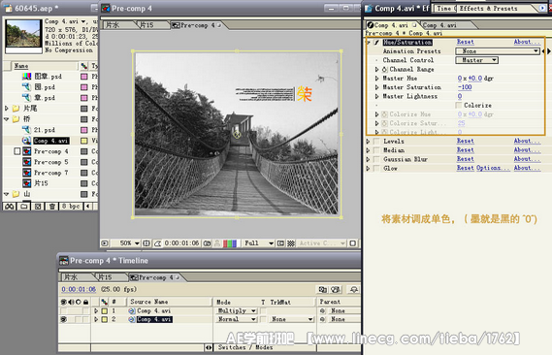This screenshot has width=552, height=355.
Task: Toggle the transparency grid icon in viewer
Action: pos(291,243)
